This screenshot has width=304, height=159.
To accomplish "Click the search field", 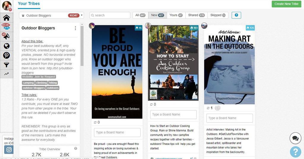I will point(110,15).
